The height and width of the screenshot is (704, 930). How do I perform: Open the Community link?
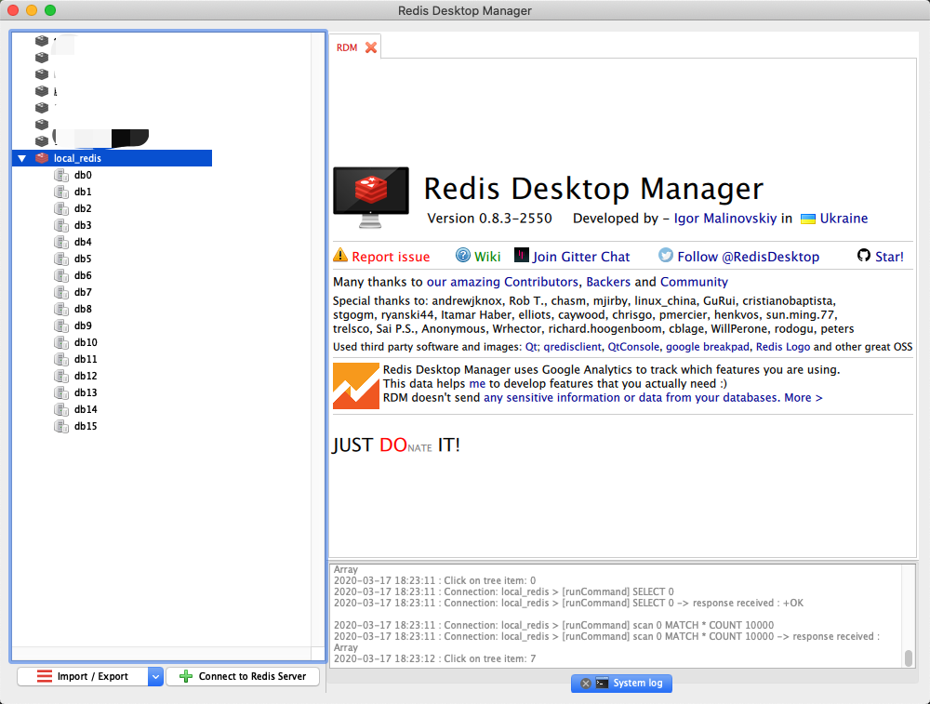coord(694,282)
